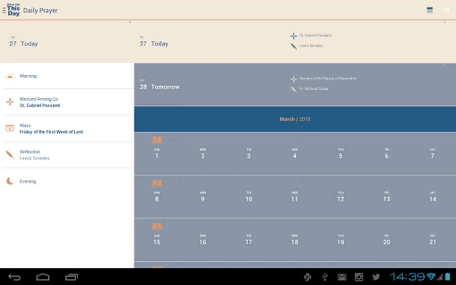Viewport: 456px width, 285px height.
Task: Select Wednesday March 4
Action: 295,153
